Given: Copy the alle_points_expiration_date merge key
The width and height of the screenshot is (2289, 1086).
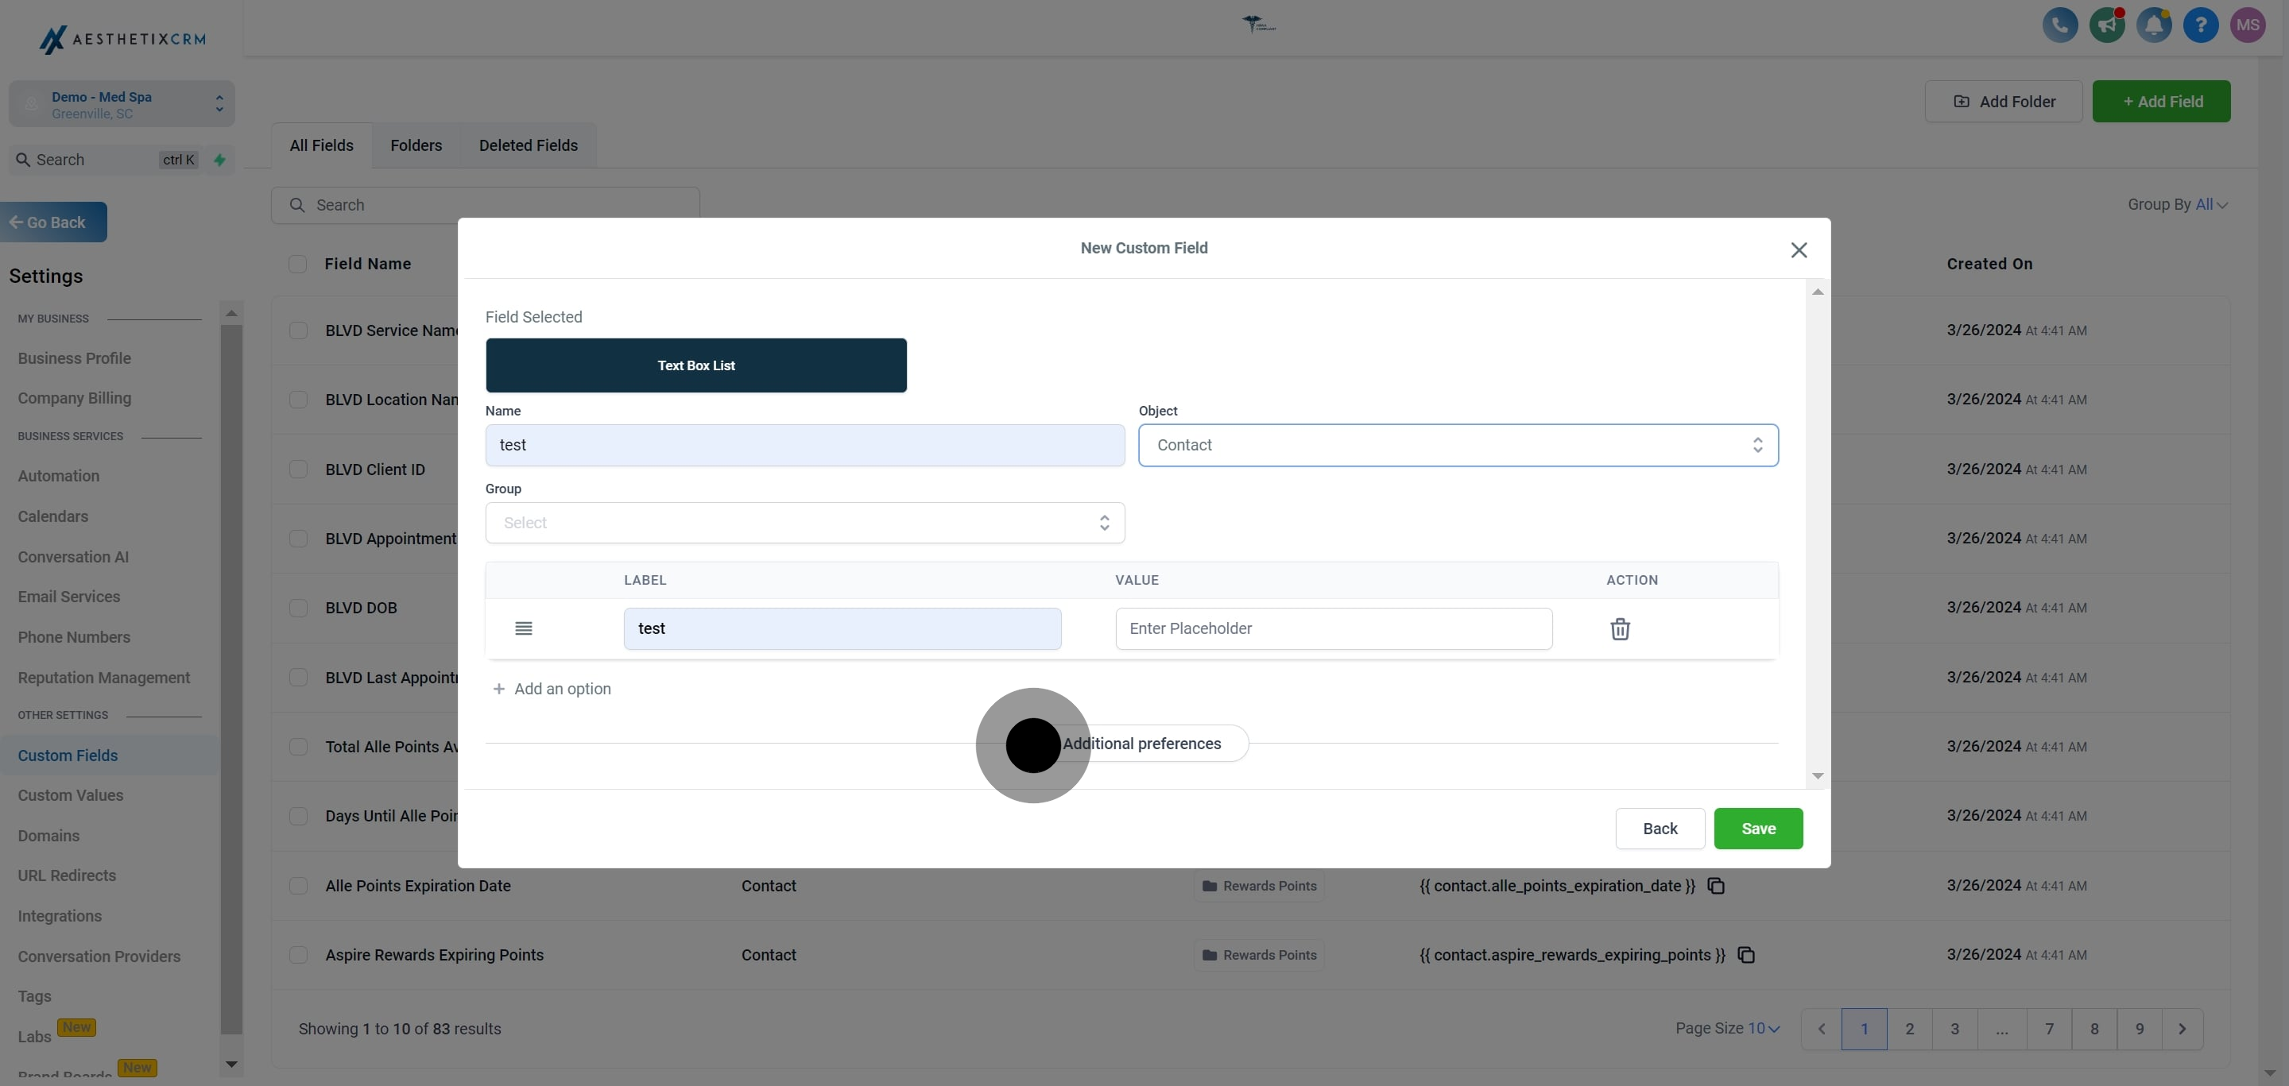Looking at the screenshot, I should tap(1716, 887).
